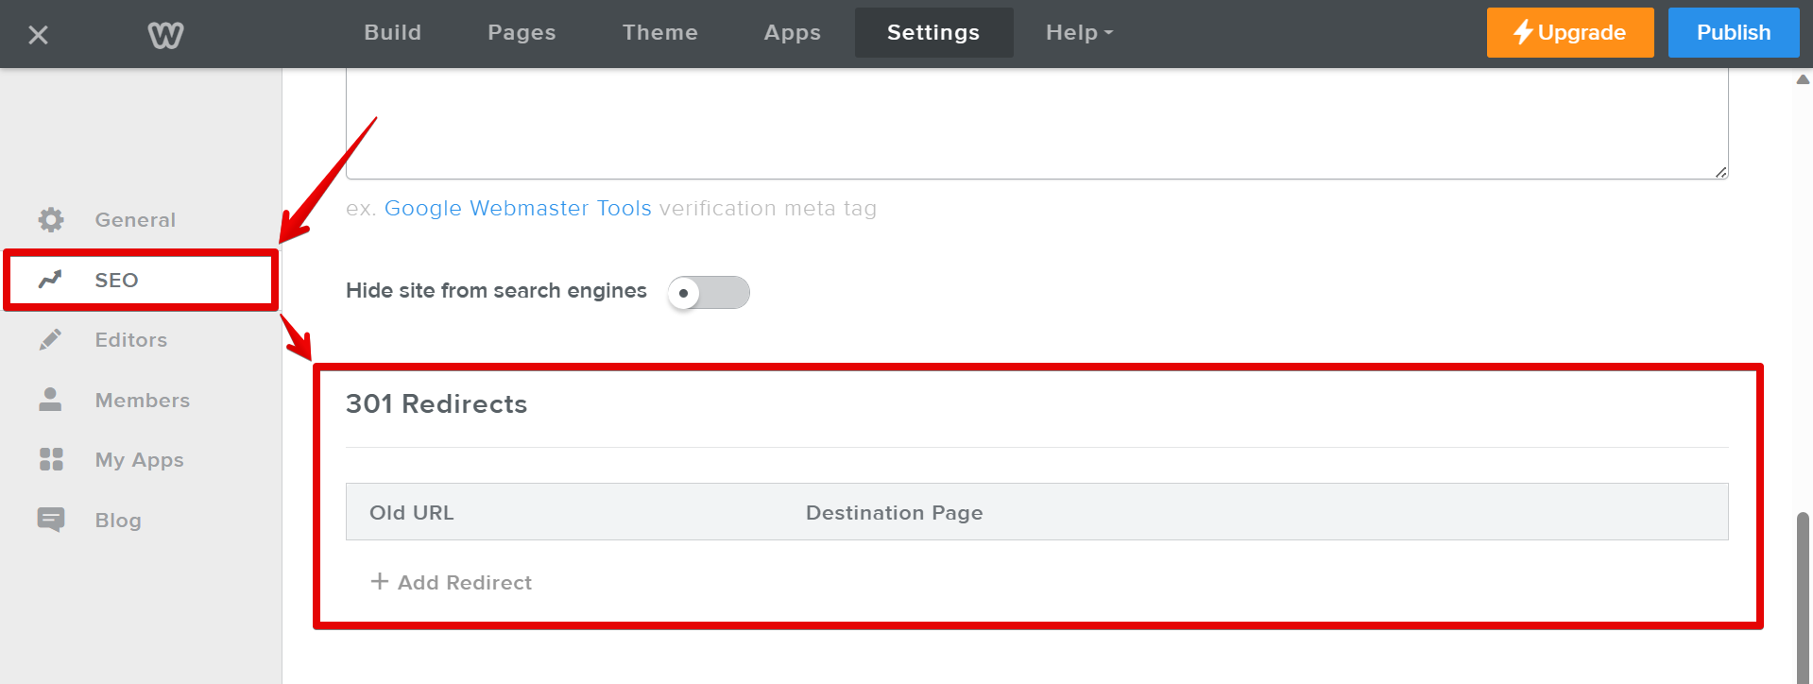This screenshot has width=1813, height=684.
Task: Open the Pages tab
Action: (522, 33)
